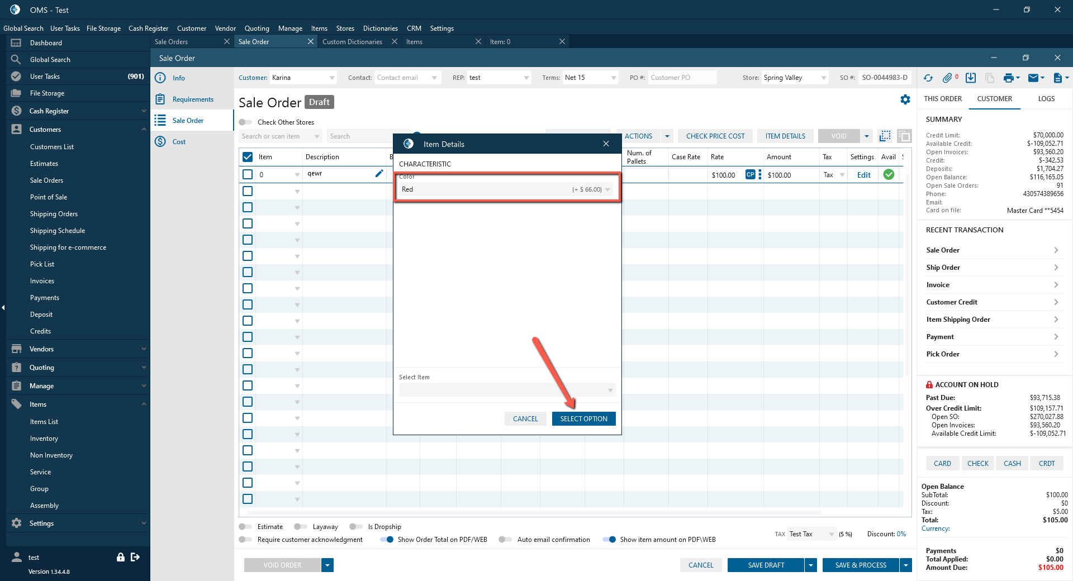The height and width of the screenshot is (581, 1073).
Task: Click the Customer PO input field
Action: tap(682, 78)
